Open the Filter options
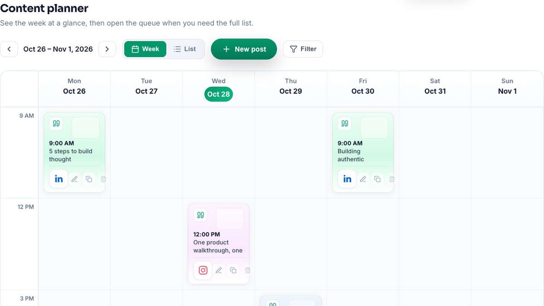The width and height of the screenshot is (544, 306). tap(303, 49)
